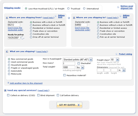Enable the Hazardous material checkbox
The height and width of the screenshot is (116, 138).
point(64,75)
